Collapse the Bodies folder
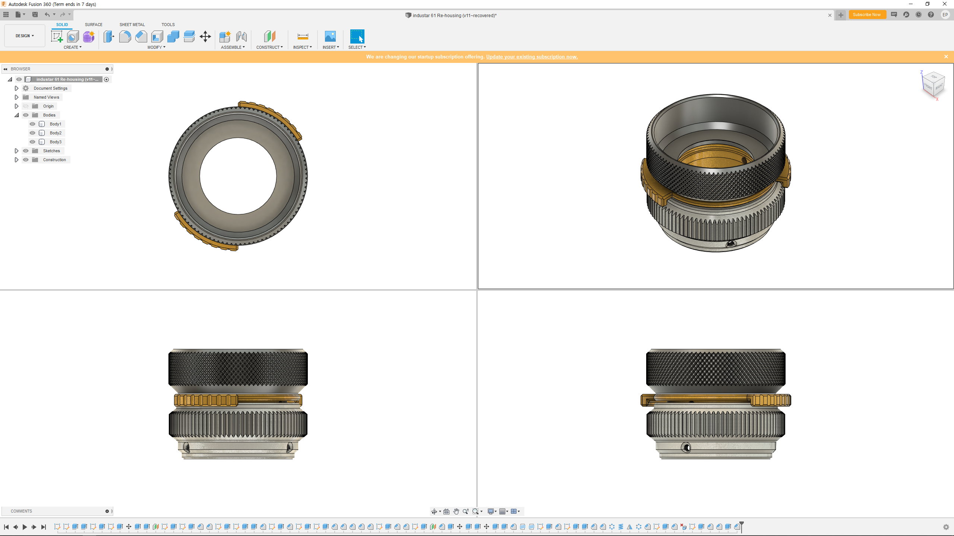This screenshot has height=536, width=954. [x=16, y=115]
